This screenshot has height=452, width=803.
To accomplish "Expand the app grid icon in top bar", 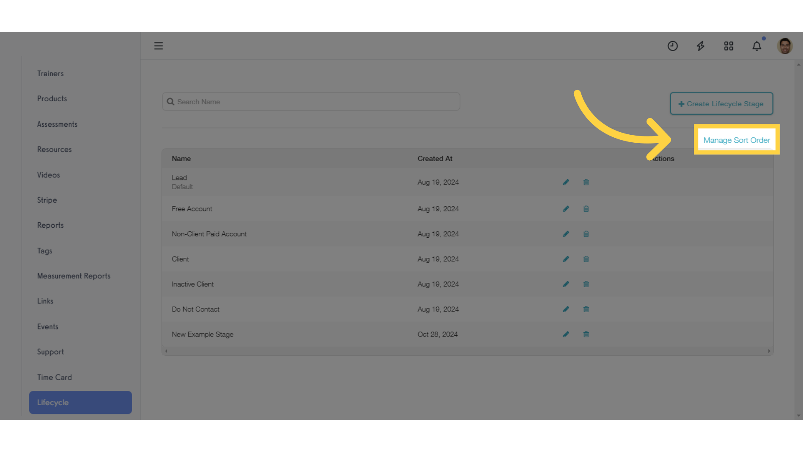I will [x=728, y=45].
